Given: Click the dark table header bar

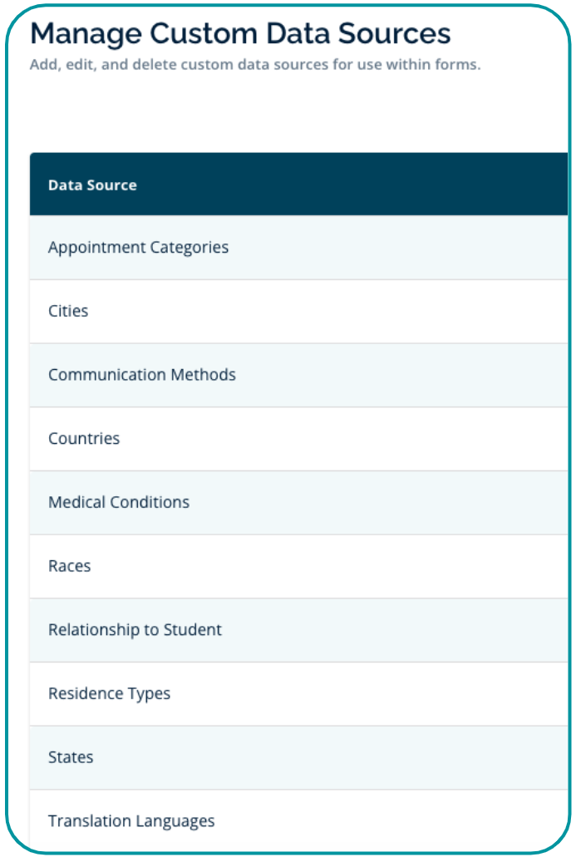Looking at the screenshot, I should tap(332, 185).
